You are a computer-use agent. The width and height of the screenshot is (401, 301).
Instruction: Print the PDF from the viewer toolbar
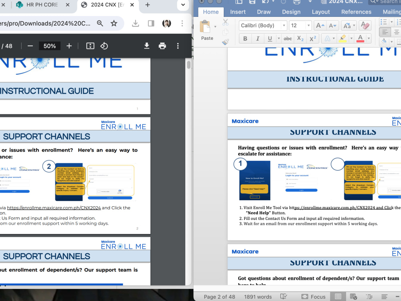click(x=162, y=46)
